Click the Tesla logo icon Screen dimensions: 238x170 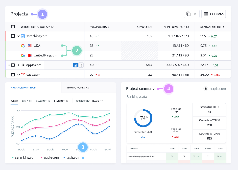coord(23,75)
